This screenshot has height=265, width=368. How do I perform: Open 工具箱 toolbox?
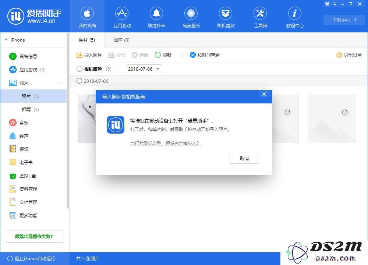[260, 17]
